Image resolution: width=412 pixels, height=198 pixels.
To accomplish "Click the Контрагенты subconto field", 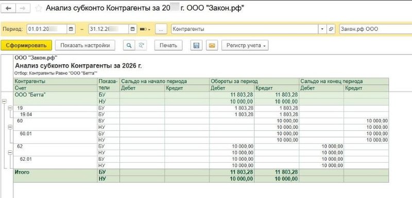I will click(245, 29).
